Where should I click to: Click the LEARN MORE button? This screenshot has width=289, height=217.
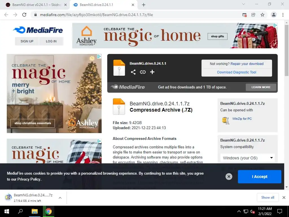pyautogui.click(x=261, y=87)
